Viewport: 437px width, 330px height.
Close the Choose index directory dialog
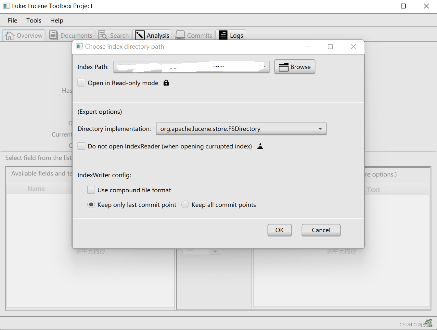pyautogui.click(x=353, y=47)
